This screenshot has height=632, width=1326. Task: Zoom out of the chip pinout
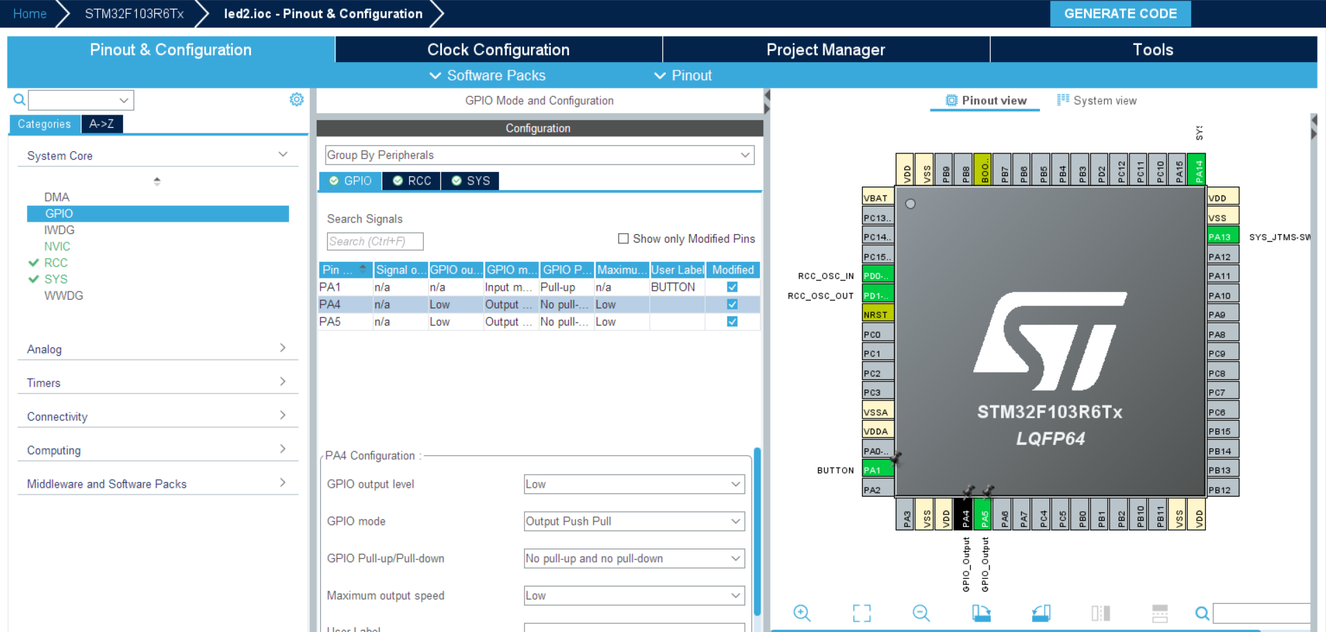point(921,613)
